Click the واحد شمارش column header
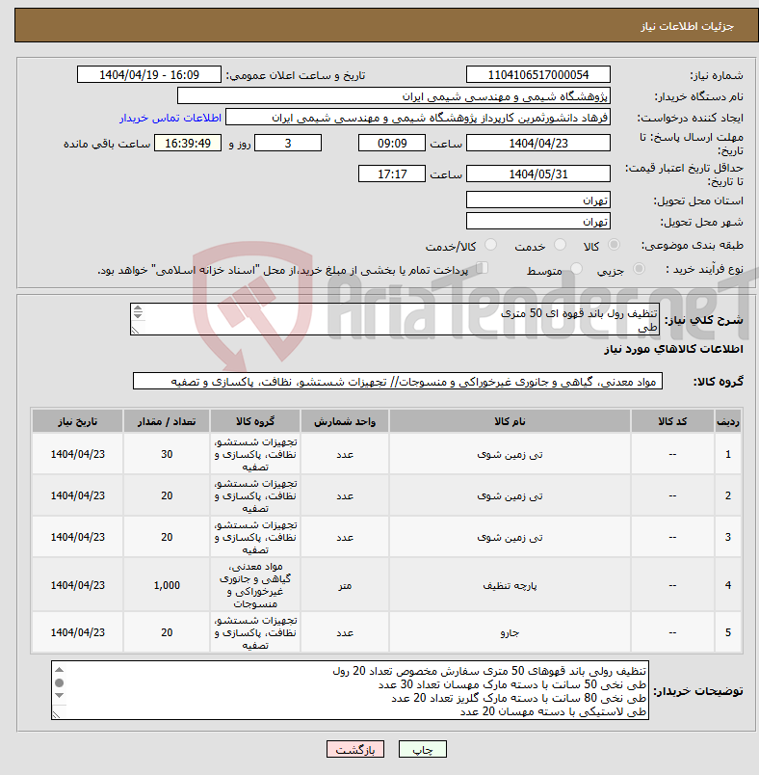The image size is (759, 775). (x=345, y=421)
